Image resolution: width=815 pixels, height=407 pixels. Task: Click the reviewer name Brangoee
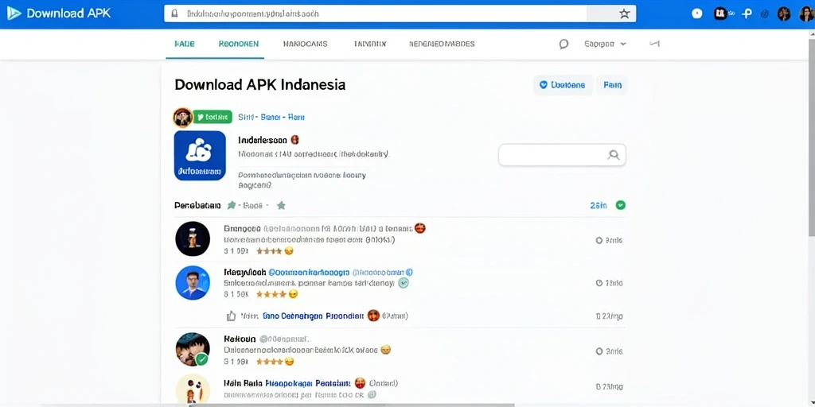pos(242,228)
